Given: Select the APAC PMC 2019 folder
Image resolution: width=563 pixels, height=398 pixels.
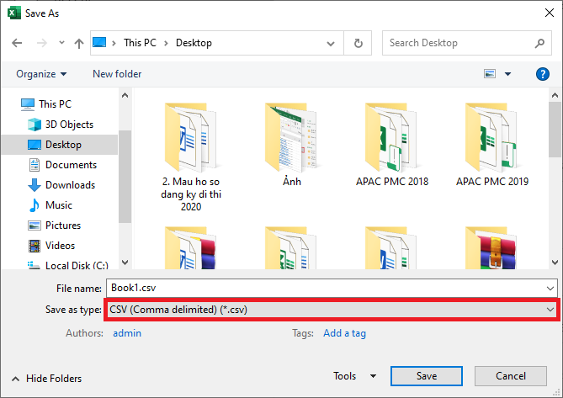Looking at the screenshot, I should pos(492,145).
